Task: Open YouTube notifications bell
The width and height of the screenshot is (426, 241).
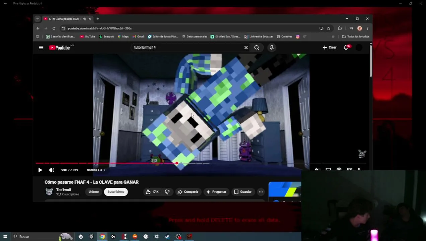Action: click(346, 48)
